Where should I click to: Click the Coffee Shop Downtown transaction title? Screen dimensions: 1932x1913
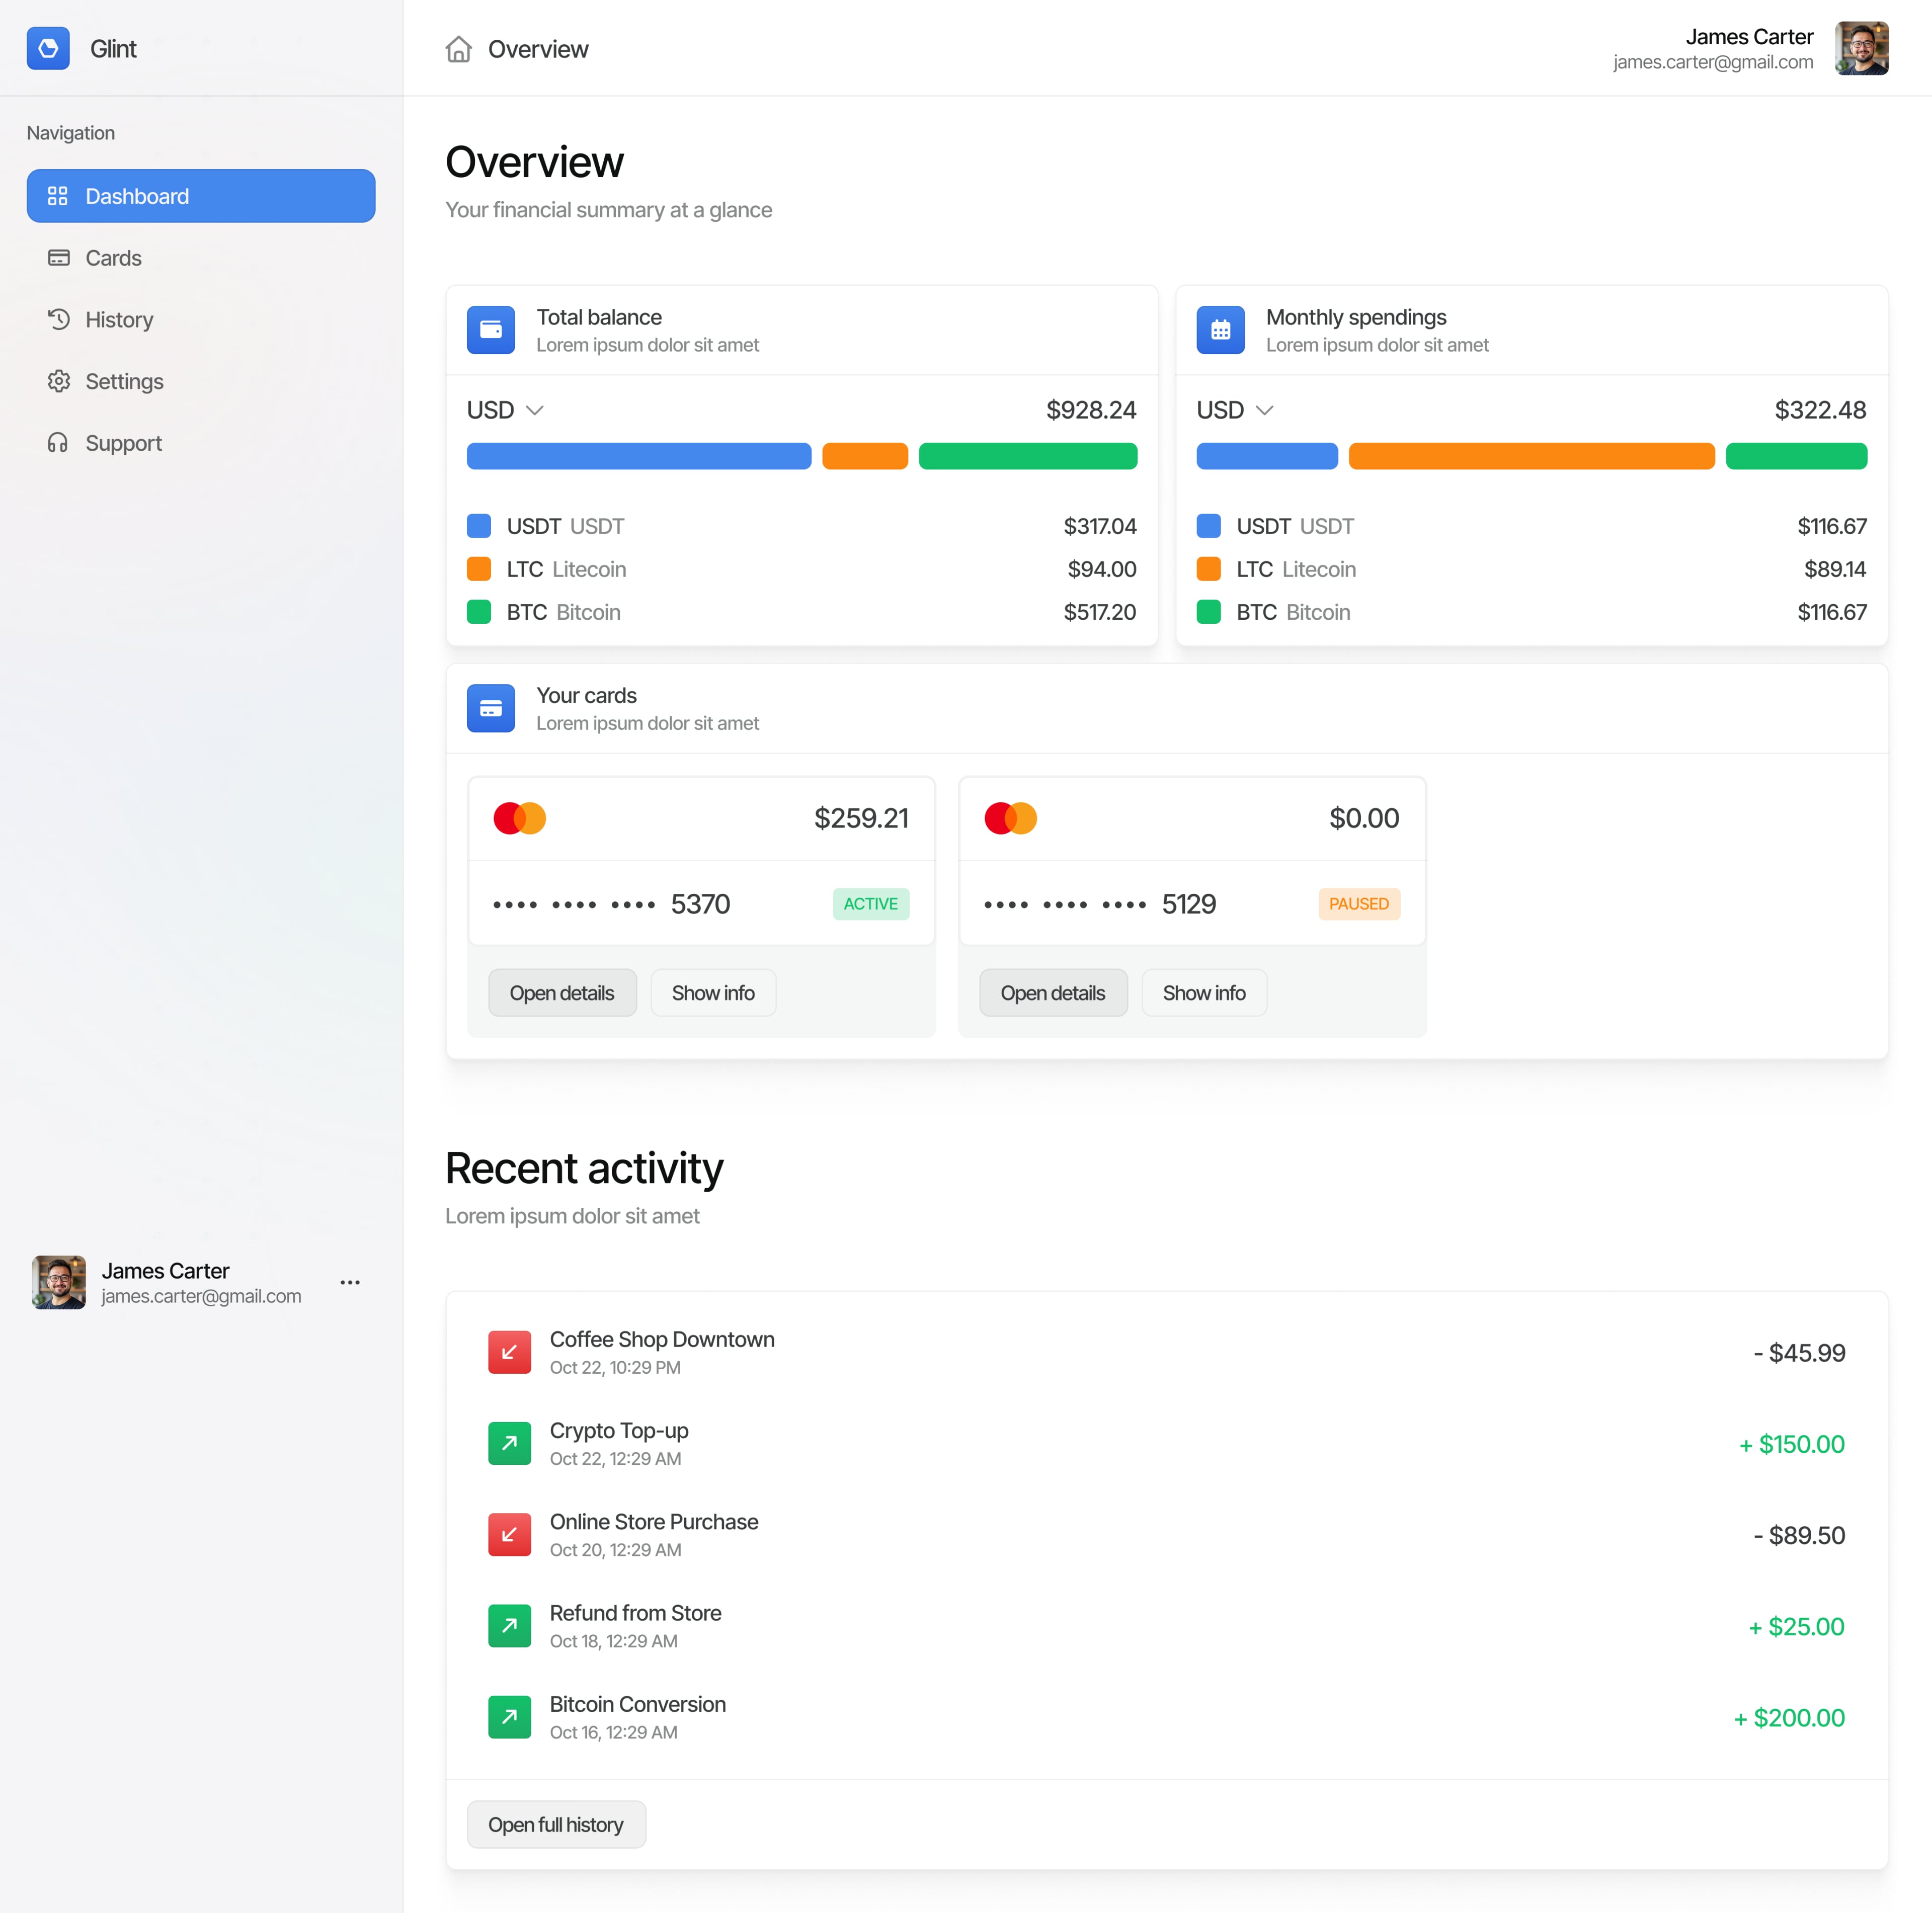[x=662, y=1339]
